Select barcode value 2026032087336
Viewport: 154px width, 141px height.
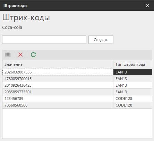click(x=58, y=72)
